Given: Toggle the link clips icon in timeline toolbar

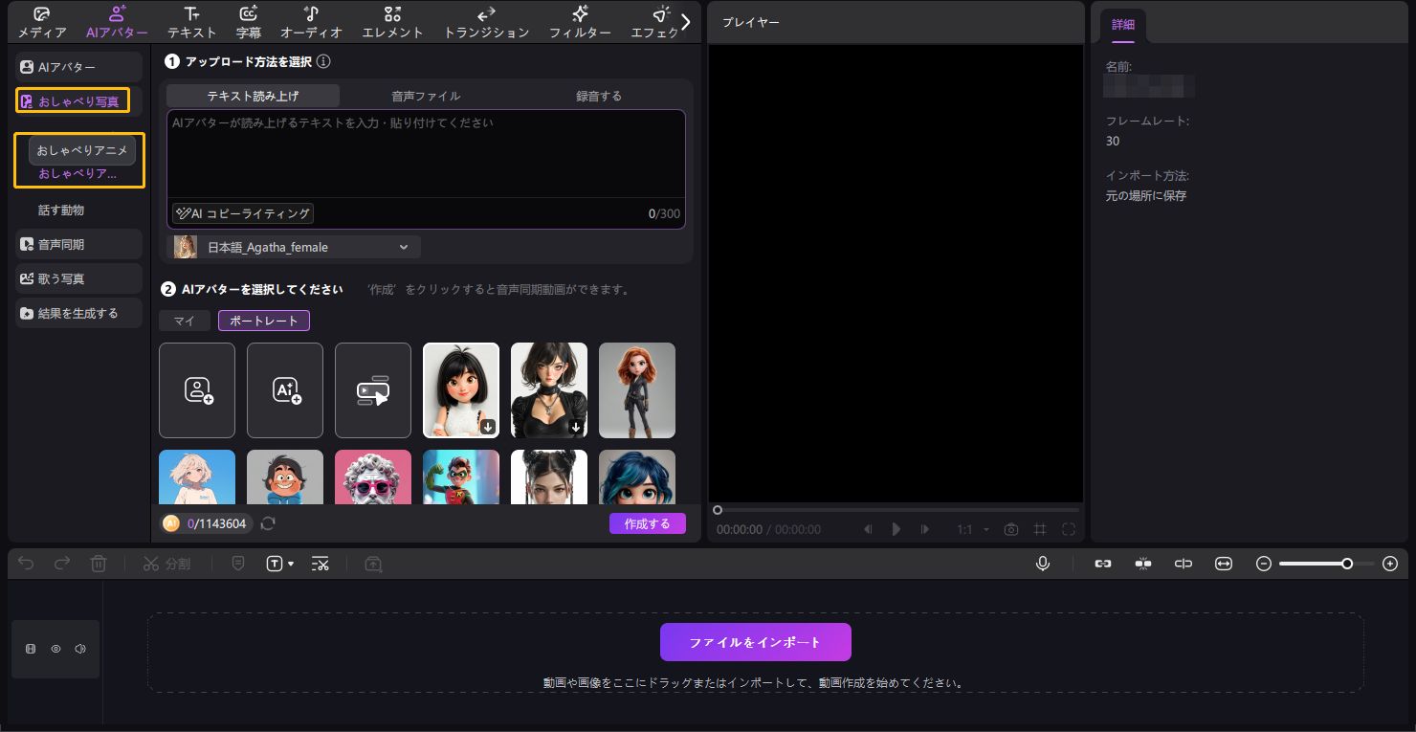Looking at the screenshot, I should point(1103,564).
